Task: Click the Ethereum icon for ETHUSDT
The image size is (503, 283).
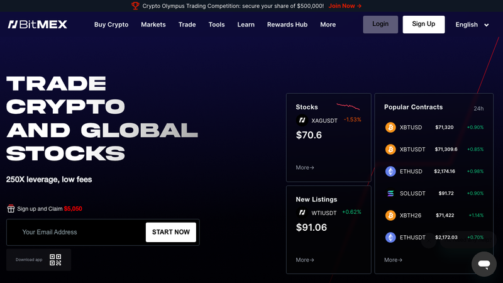Action: [390, 238]
